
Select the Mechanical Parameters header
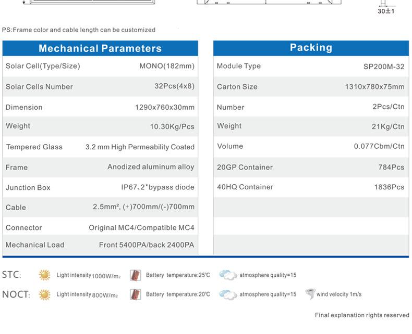(x=100, y=48)
